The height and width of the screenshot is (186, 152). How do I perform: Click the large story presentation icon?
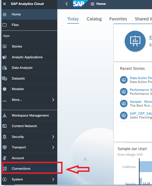[135, 41]
